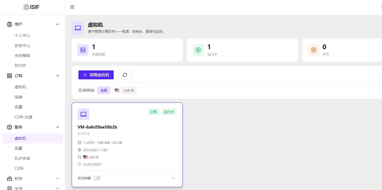Click the 总服务数 server icon
The image size is (382, 190).
point(83,50)
